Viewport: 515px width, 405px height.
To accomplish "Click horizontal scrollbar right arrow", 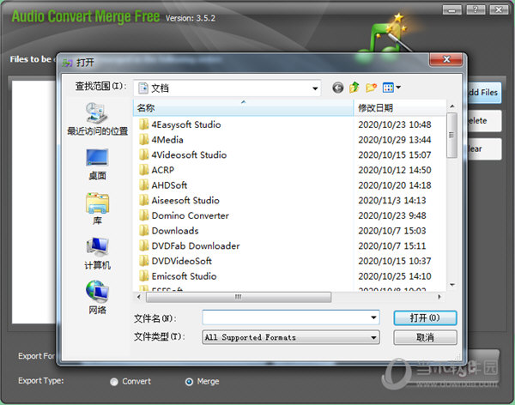I will click(x=439, y=297).
